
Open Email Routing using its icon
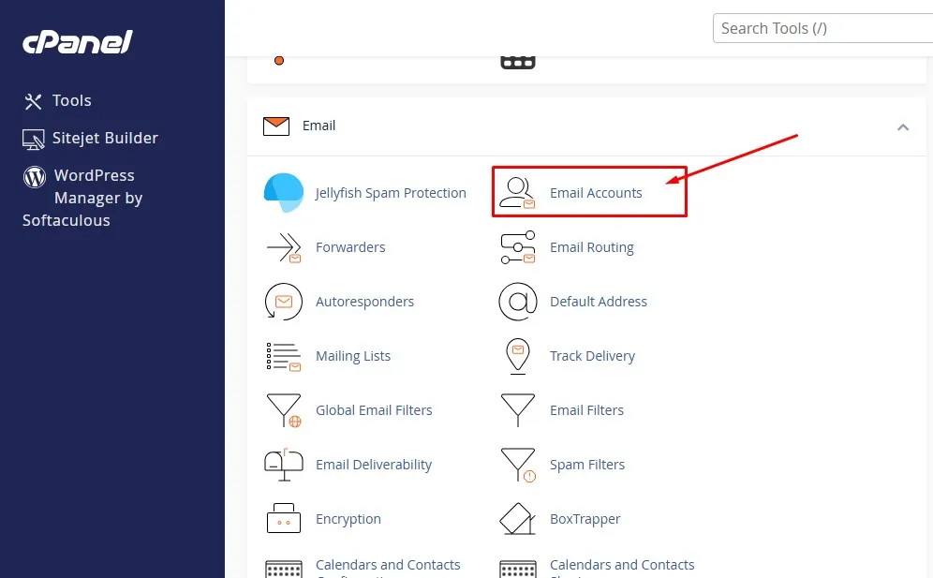tap(518, 247)
